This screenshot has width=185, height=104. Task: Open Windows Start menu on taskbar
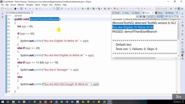click(3, 102)
